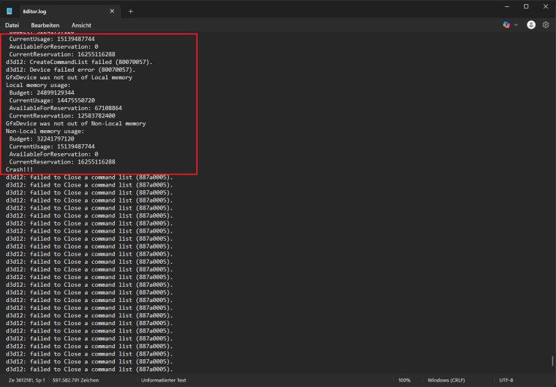The width and height of the screenshot is (556, 387).
Task: Click the Notepad app icon in title bar
Action: tap(10, 11)
